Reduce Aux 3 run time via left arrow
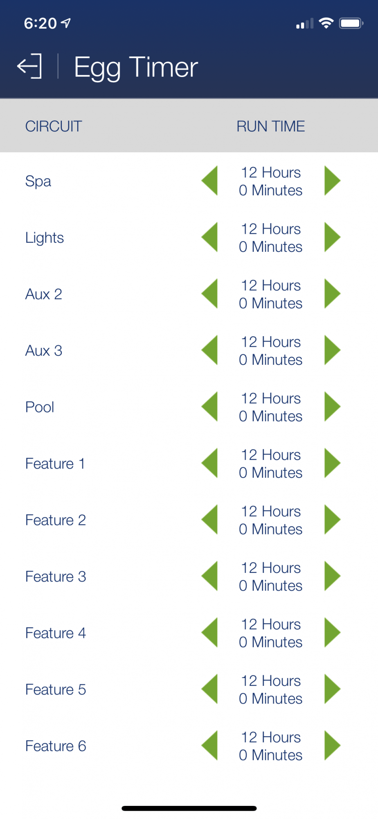This screenshot has height=819, width=378. pyautogui.click(x=209, y=350)
